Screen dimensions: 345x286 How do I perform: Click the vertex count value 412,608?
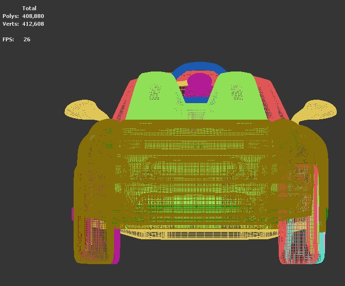(33, 24)
